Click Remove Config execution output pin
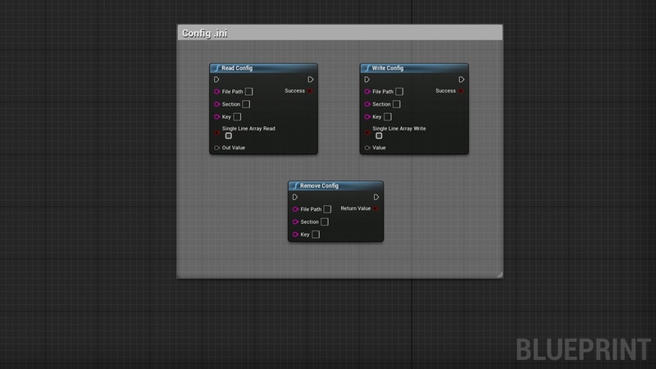The image size is (656, 369). point(376,197)
